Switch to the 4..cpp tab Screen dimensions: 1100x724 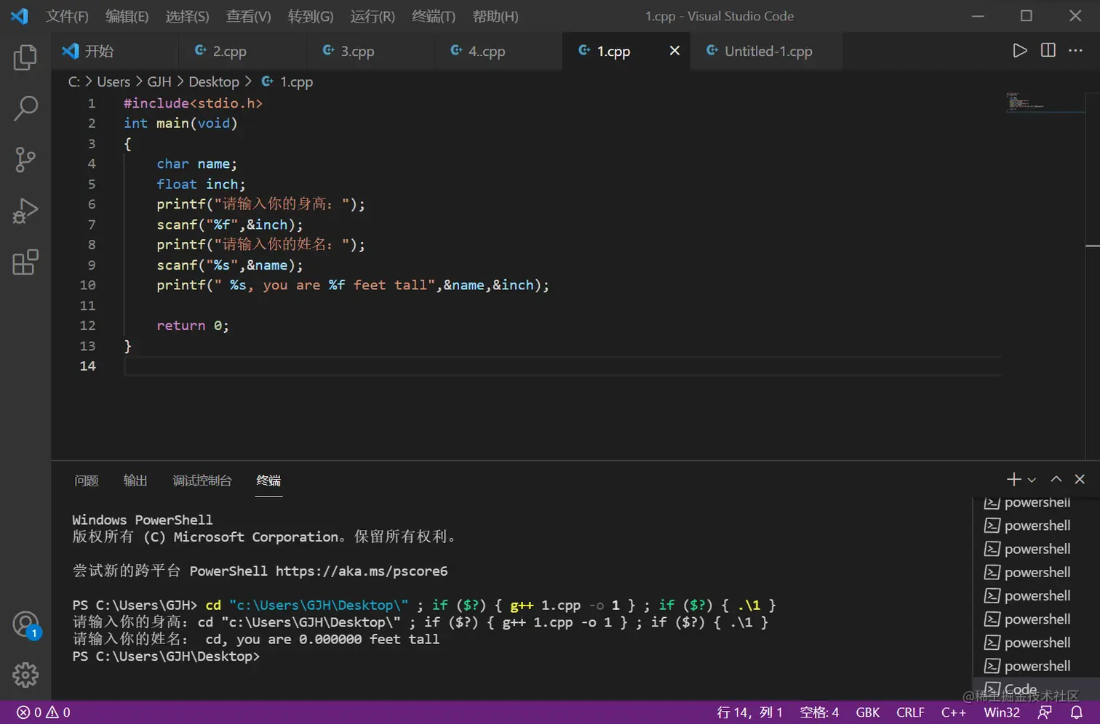point(498,51)
